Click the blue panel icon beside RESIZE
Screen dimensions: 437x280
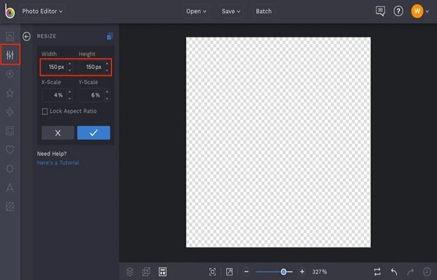pyautogui.click(x=110, y=36)
